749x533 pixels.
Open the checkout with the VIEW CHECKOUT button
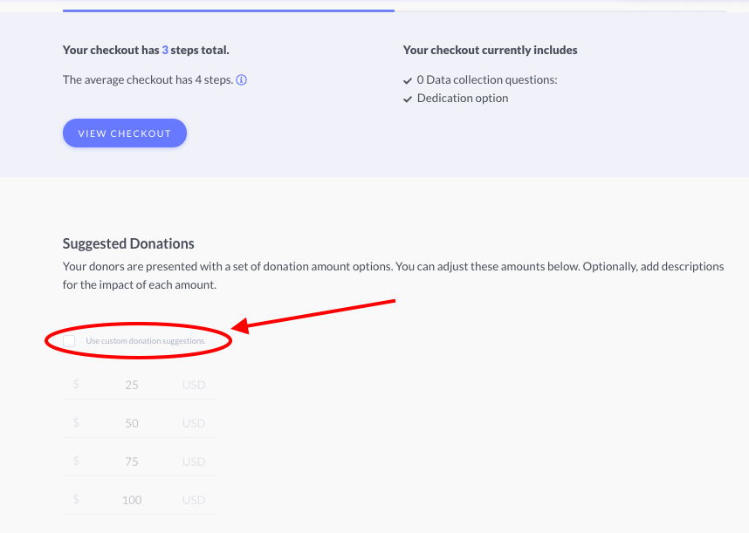click(x=125, y=133)
